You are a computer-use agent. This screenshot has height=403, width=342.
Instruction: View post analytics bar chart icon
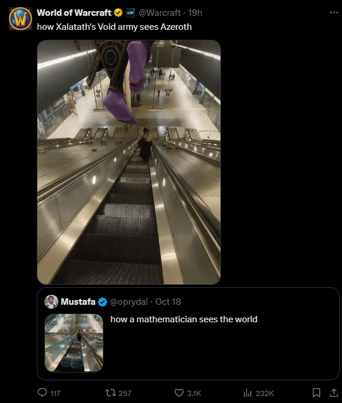coord(247,392)
